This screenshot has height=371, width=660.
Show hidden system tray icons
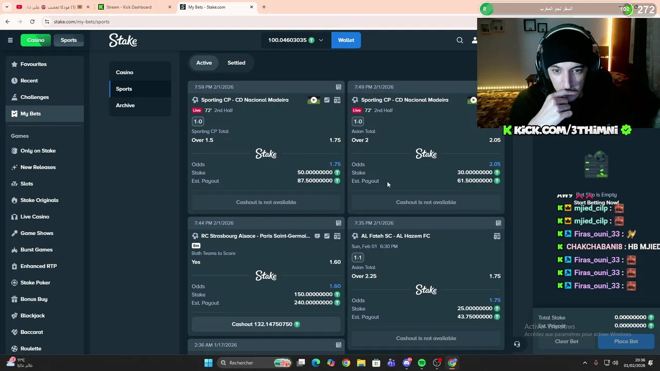[585, 363]
